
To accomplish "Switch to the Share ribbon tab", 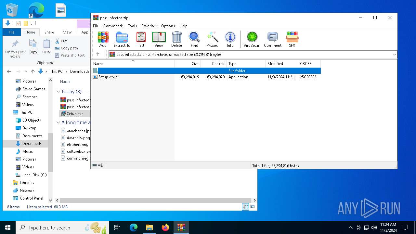I will [x=49, y=32].
